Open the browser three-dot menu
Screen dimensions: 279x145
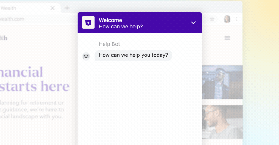click(237, 19)
